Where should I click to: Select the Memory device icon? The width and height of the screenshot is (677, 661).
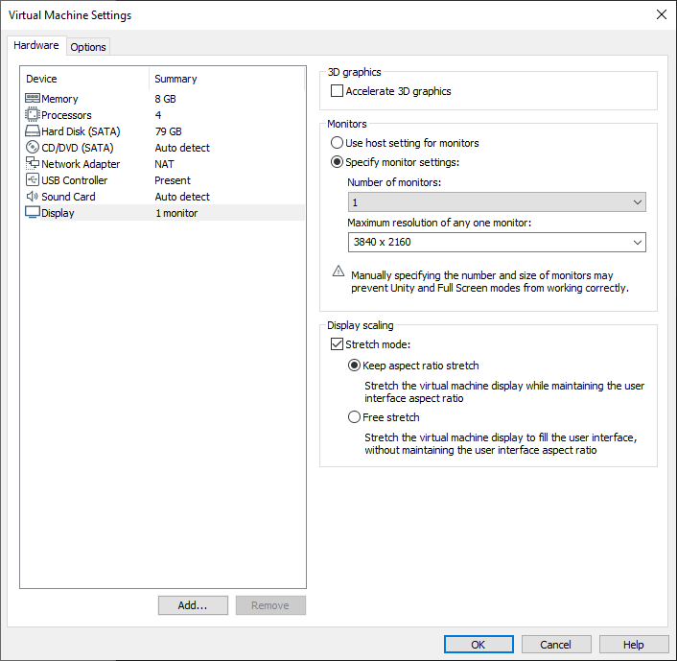(x=32, y=99)
